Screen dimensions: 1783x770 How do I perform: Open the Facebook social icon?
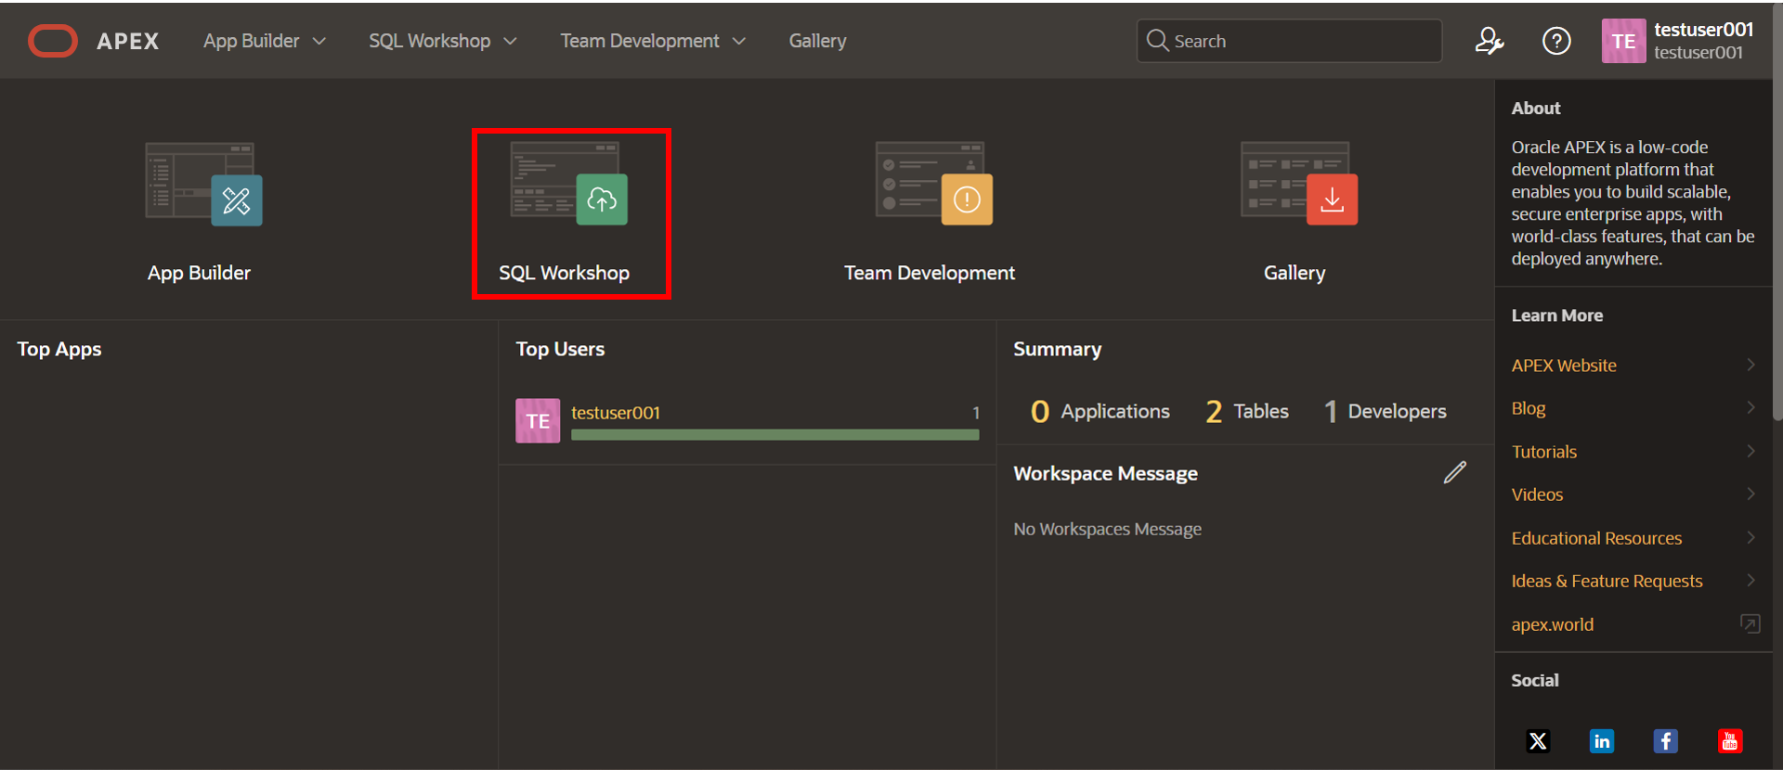click(x=1665, y=740)
